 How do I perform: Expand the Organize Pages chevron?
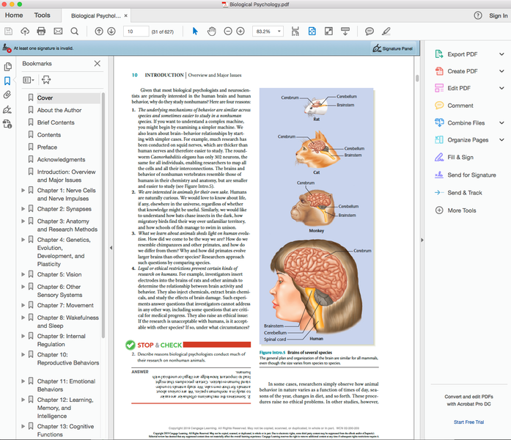coord(501,140)
